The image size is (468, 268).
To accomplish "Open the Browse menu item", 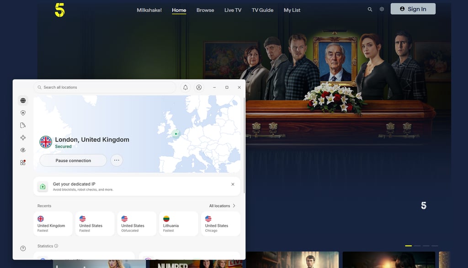I will 205,10.
